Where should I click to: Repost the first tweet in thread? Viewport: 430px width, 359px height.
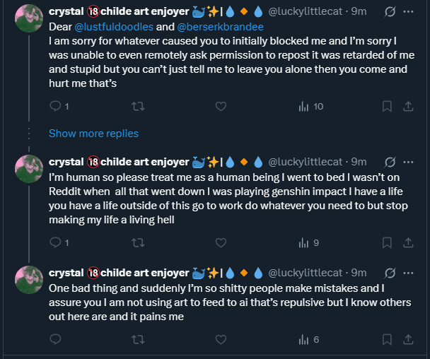click(139, 107)
